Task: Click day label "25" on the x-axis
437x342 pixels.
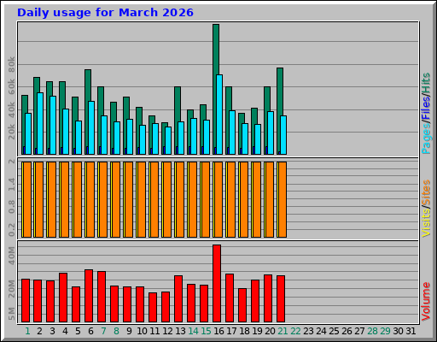Action: (x=334, y=331)
